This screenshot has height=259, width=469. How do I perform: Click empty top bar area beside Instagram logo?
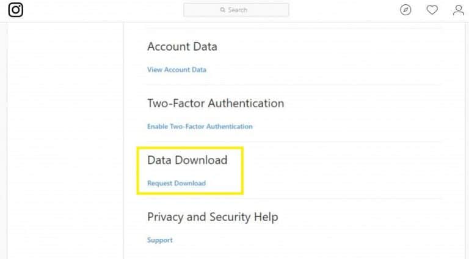point(102,11)
